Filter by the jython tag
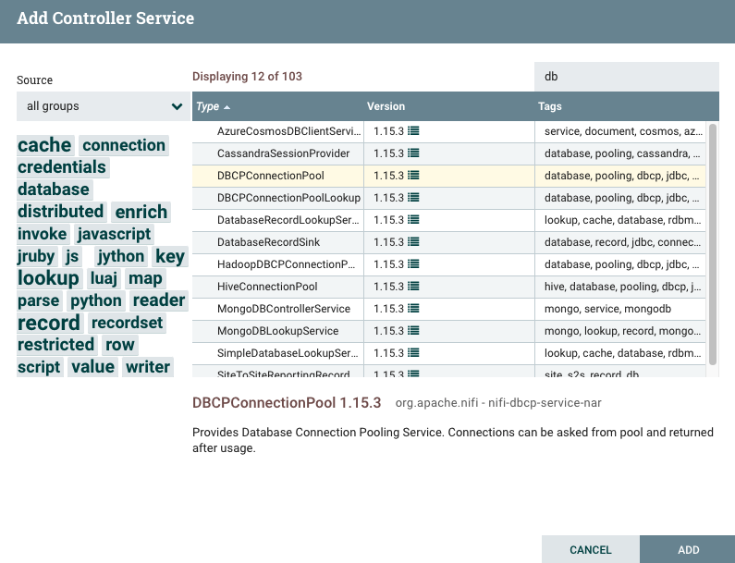The height and width of the screenshot is (563, 735). pyautogui.click(x=121, y=256)
